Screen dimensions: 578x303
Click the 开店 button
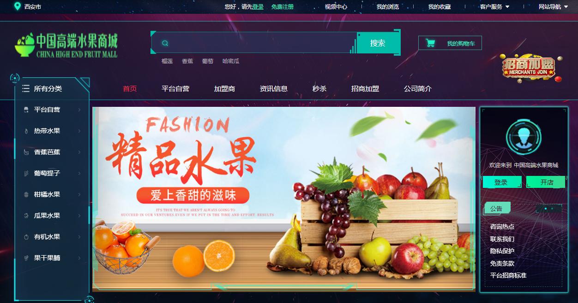547,182
